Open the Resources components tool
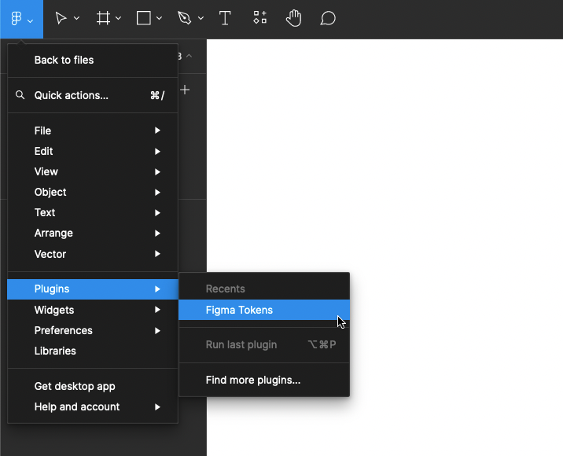Screen dimensions: 563x456 260,17
